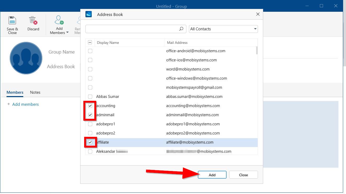
Task: Click the group avatar picture
Action: click(x=26, y=58)
